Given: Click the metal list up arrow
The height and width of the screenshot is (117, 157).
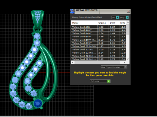Looking at the screenshot, I should (x=128, y=22).
